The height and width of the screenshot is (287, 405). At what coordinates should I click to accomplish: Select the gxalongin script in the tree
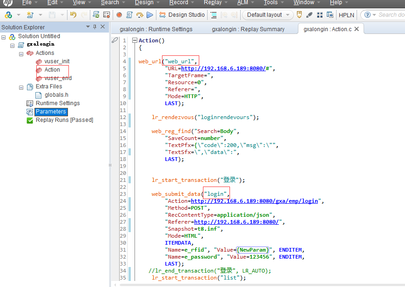point(40,44)
